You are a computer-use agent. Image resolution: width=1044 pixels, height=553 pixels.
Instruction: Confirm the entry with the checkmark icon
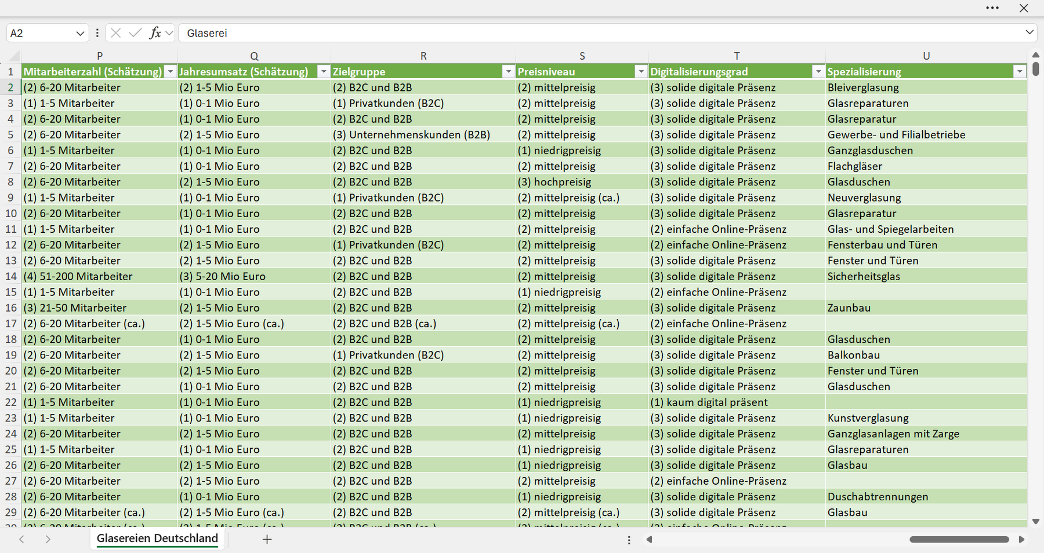tap(135, 33)
